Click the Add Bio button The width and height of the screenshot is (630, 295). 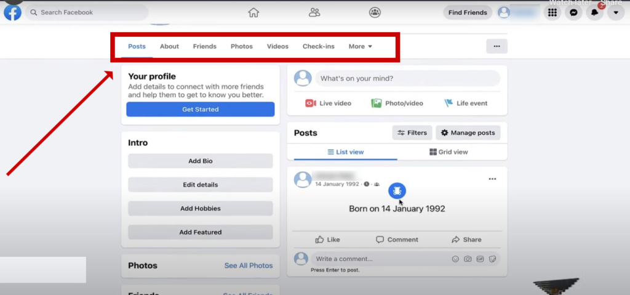[201, 161]
